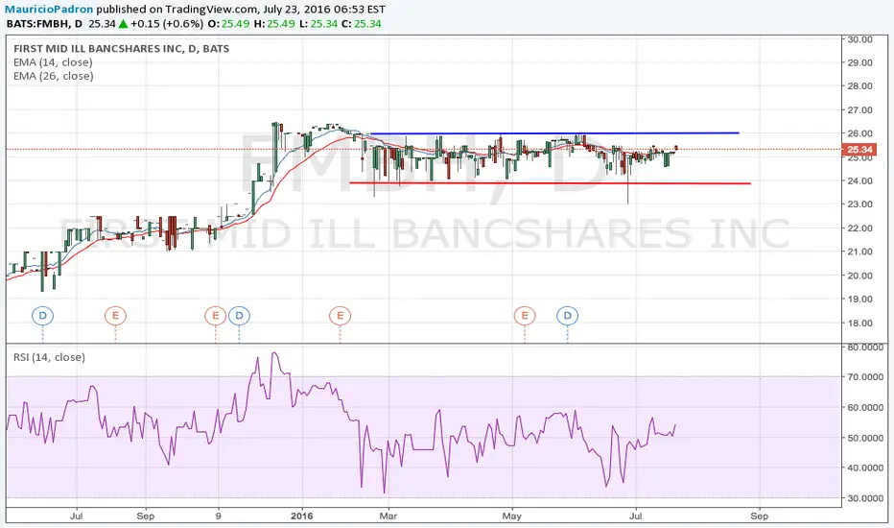Click the 70.0000 RSI axis label
Image resolution: width=894 pixels, height=528 pixels.
point(865,377)
